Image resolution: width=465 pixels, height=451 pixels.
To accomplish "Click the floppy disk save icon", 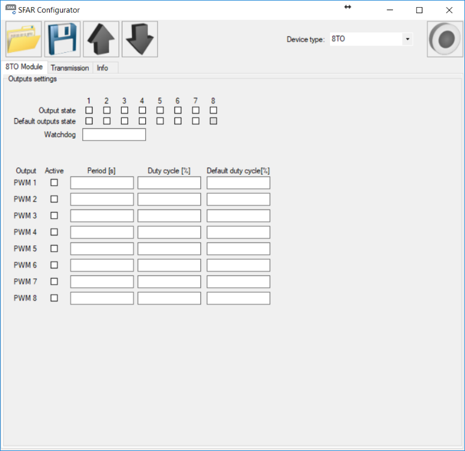I will tap(62, 40).
